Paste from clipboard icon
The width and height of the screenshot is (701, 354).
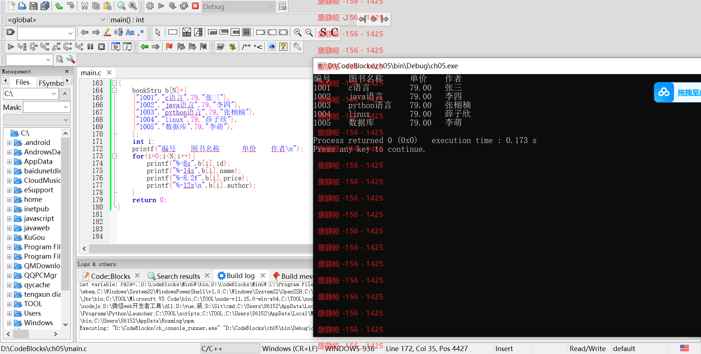[107, 6]
